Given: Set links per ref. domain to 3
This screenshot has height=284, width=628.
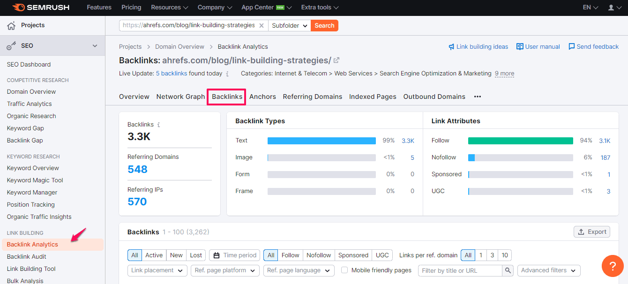Looking at the screenshot, I should point(492,255).
